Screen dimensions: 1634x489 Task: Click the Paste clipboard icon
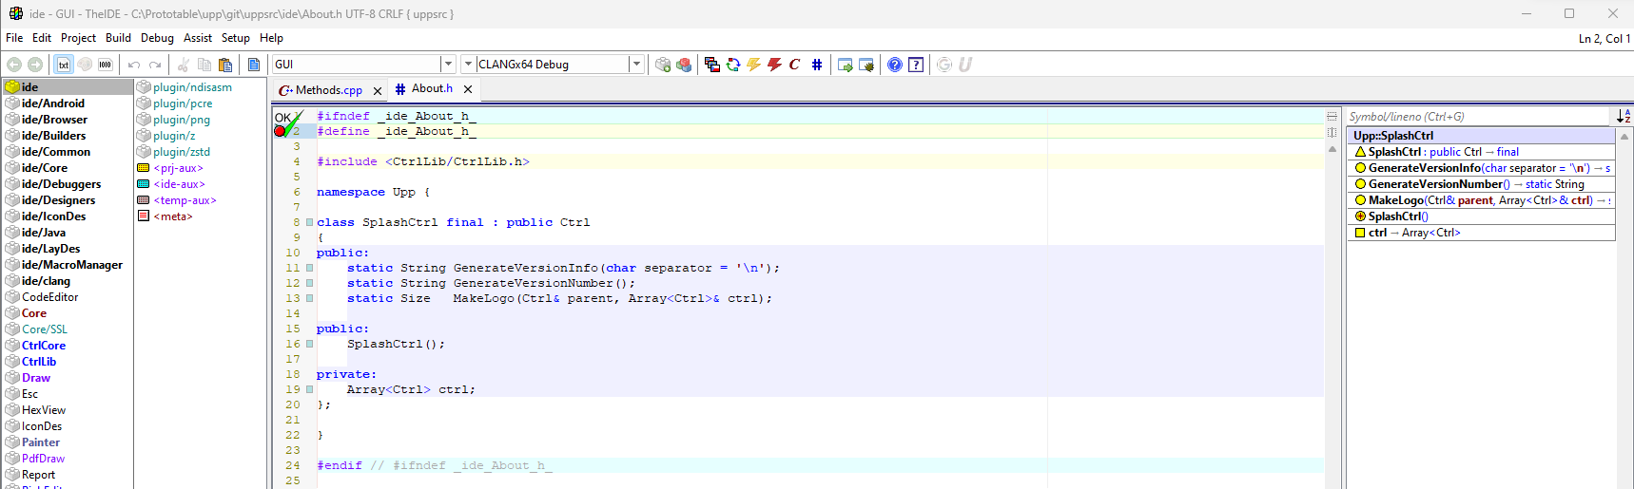[x=225, y=65]
